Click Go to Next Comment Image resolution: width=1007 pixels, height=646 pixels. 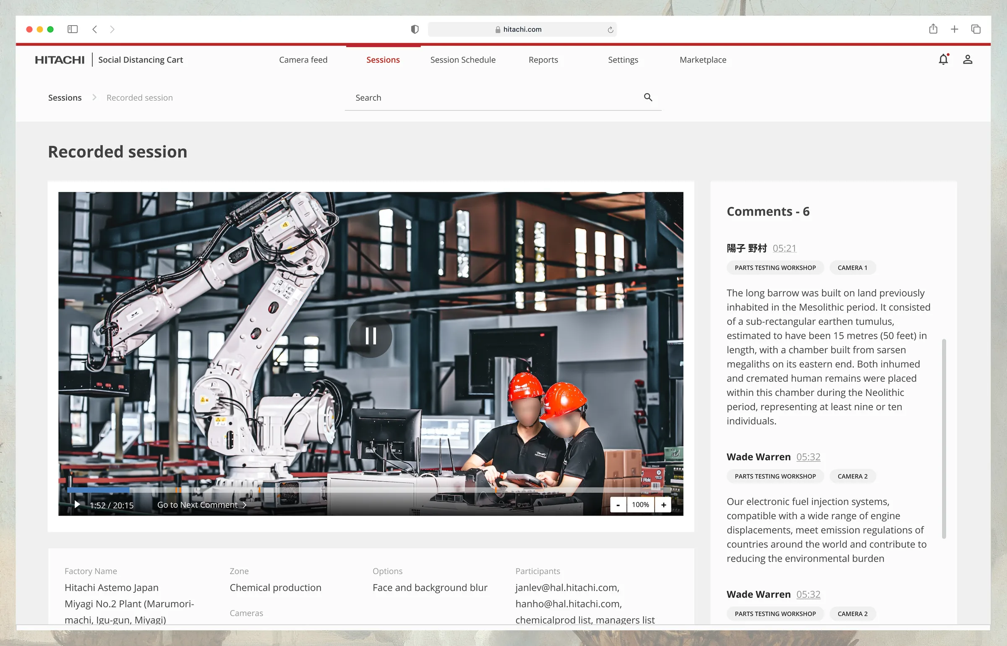[x=202, y=505]
